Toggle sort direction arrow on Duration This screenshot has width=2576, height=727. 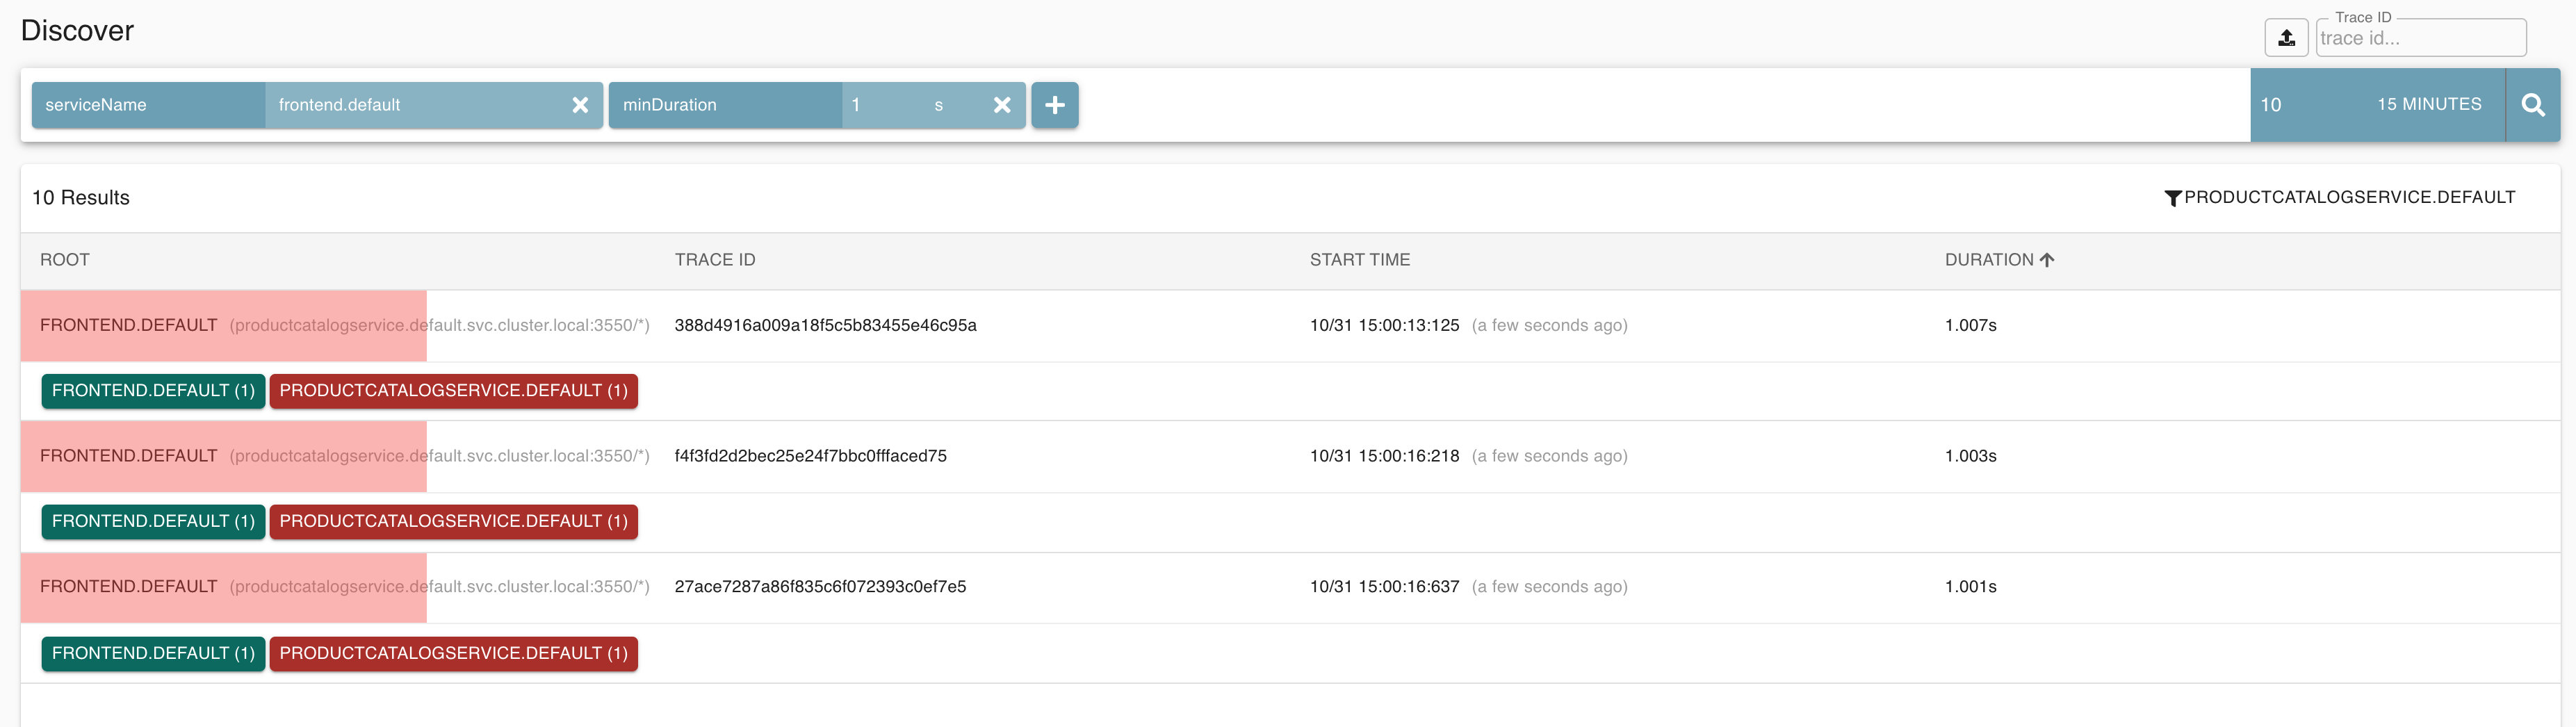point(2047,260)
